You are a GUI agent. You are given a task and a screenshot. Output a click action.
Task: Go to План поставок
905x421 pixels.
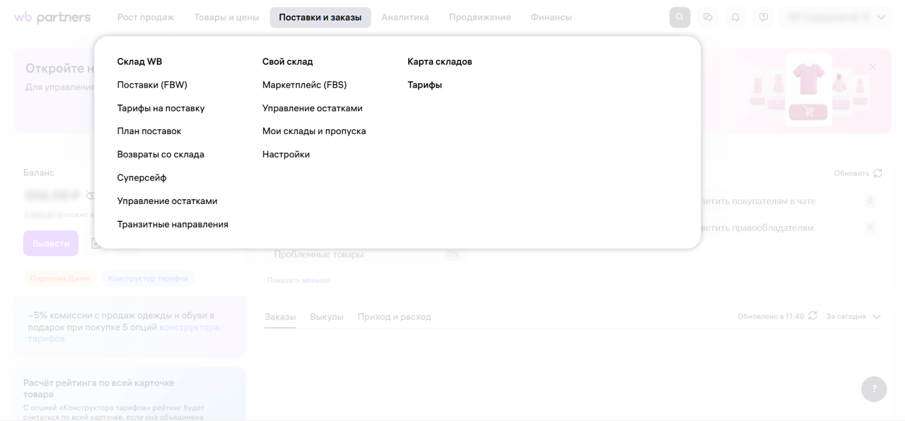coord(149,131)
